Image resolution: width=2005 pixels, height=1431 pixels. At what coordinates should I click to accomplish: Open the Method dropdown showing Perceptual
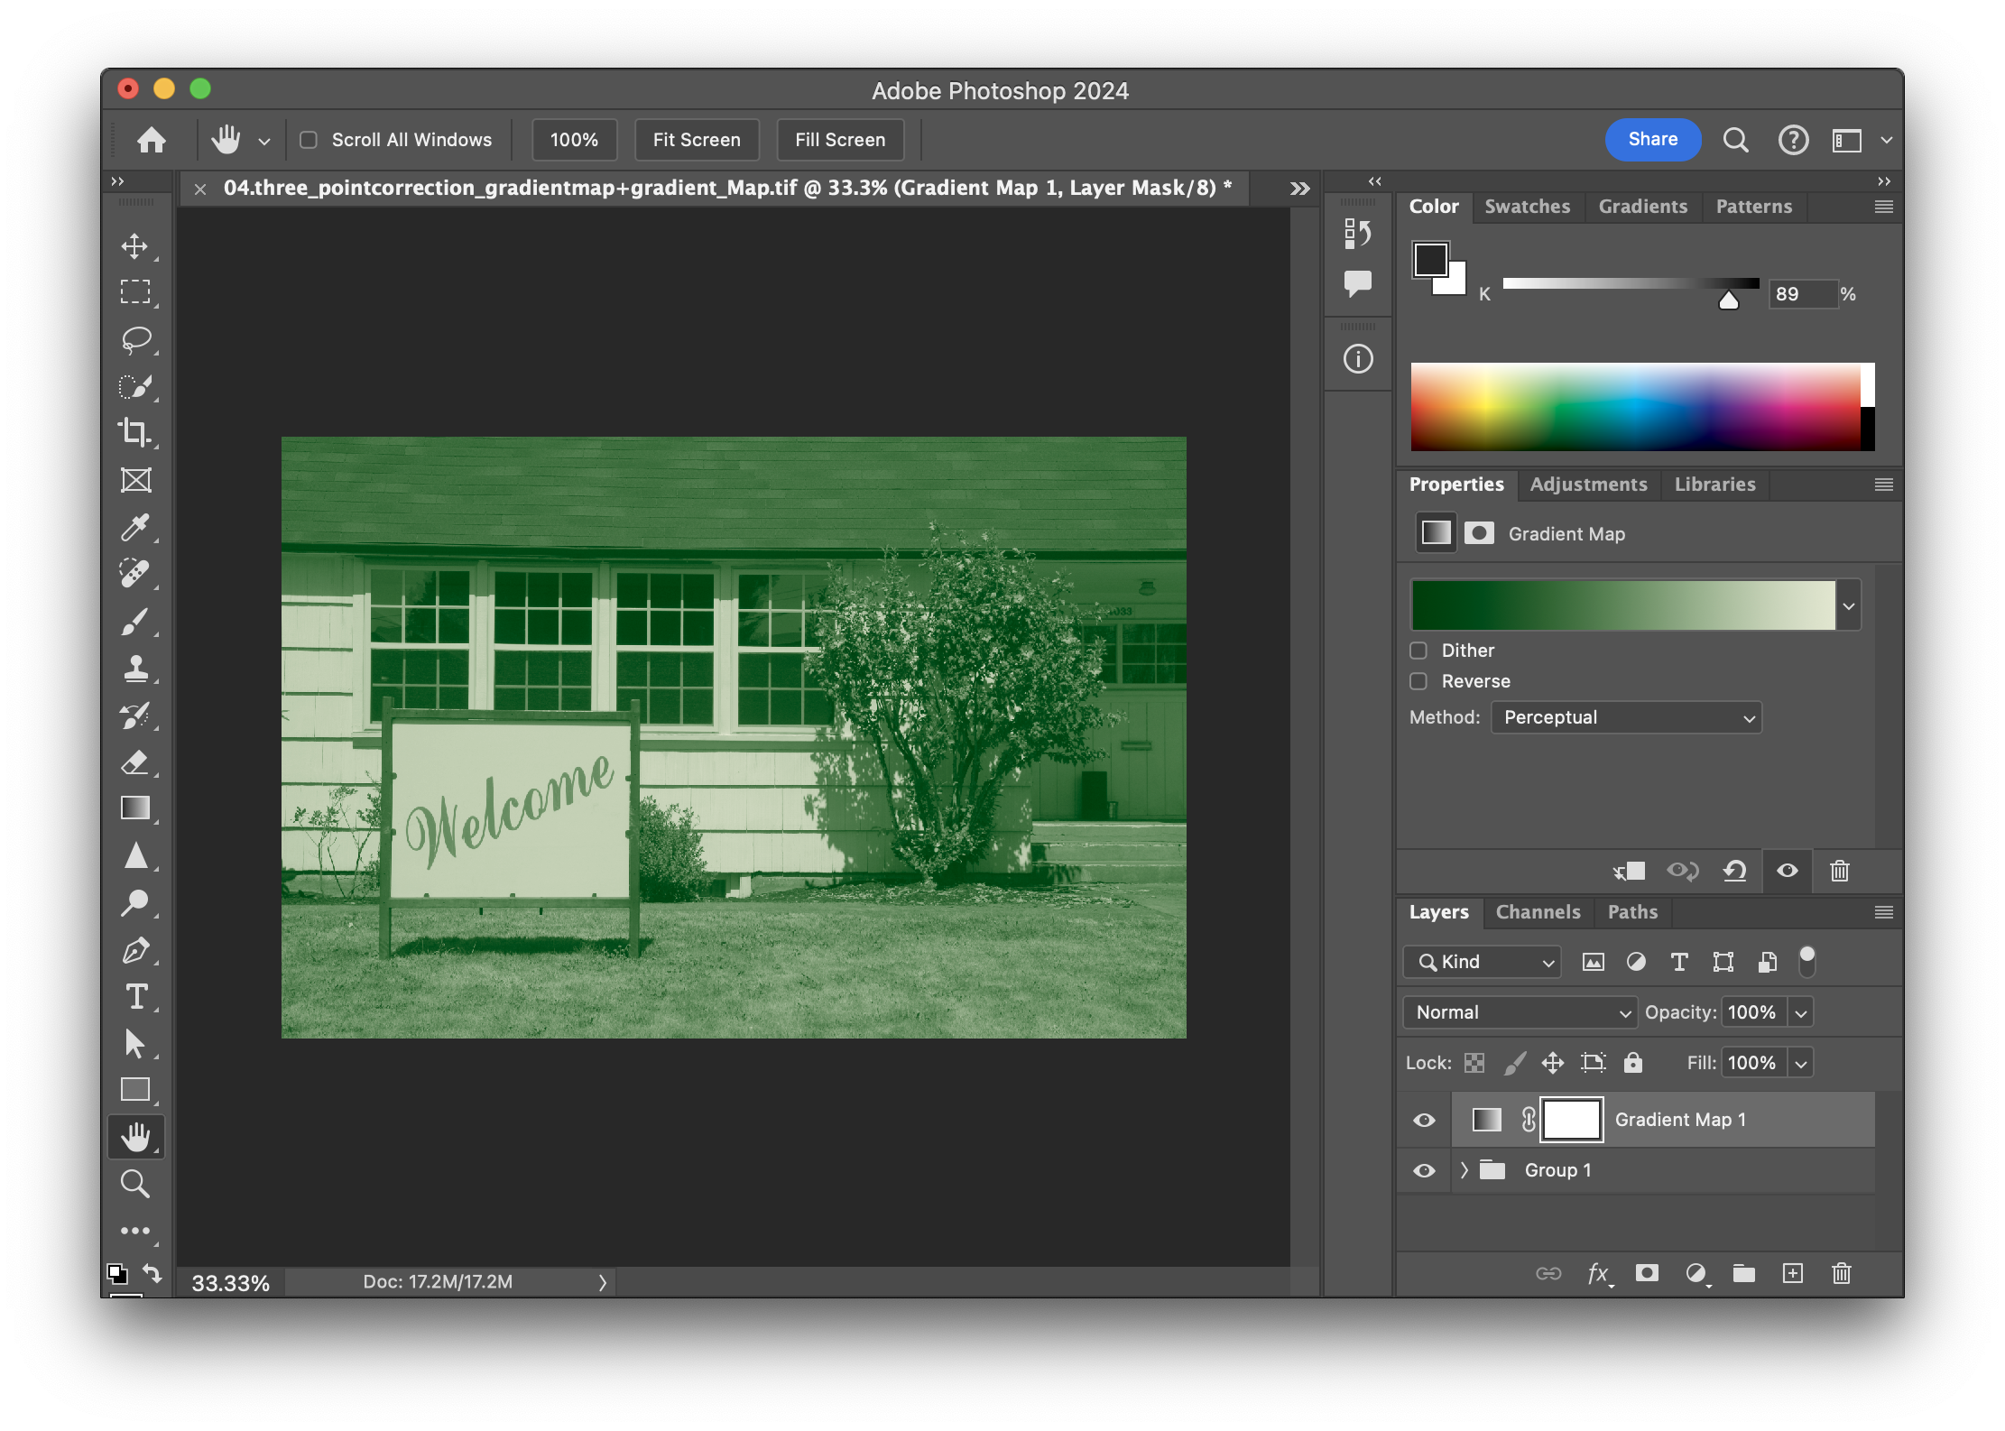pyautogui.click(x=1626, y=717)
